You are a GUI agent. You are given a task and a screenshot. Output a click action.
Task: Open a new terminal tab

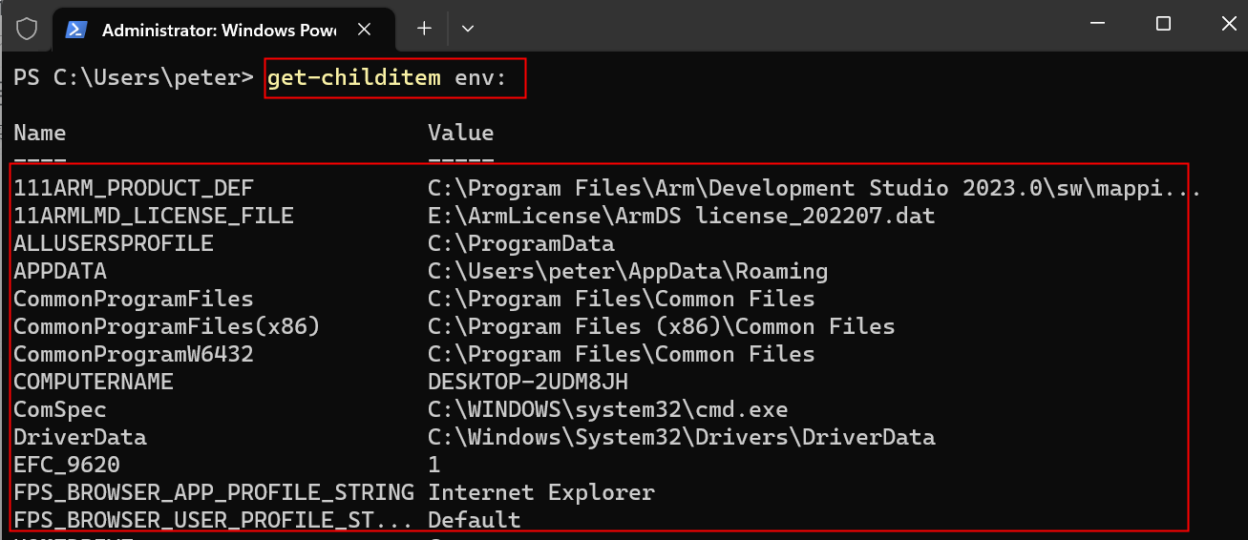click(424, 29)
